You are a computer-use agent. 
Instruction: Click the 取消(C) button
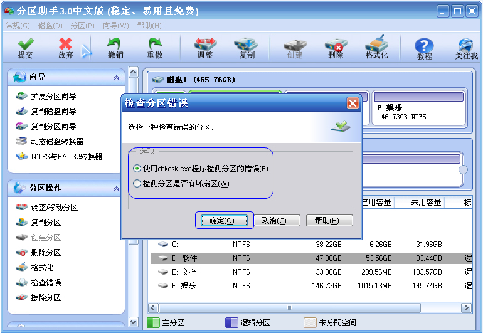277,221
